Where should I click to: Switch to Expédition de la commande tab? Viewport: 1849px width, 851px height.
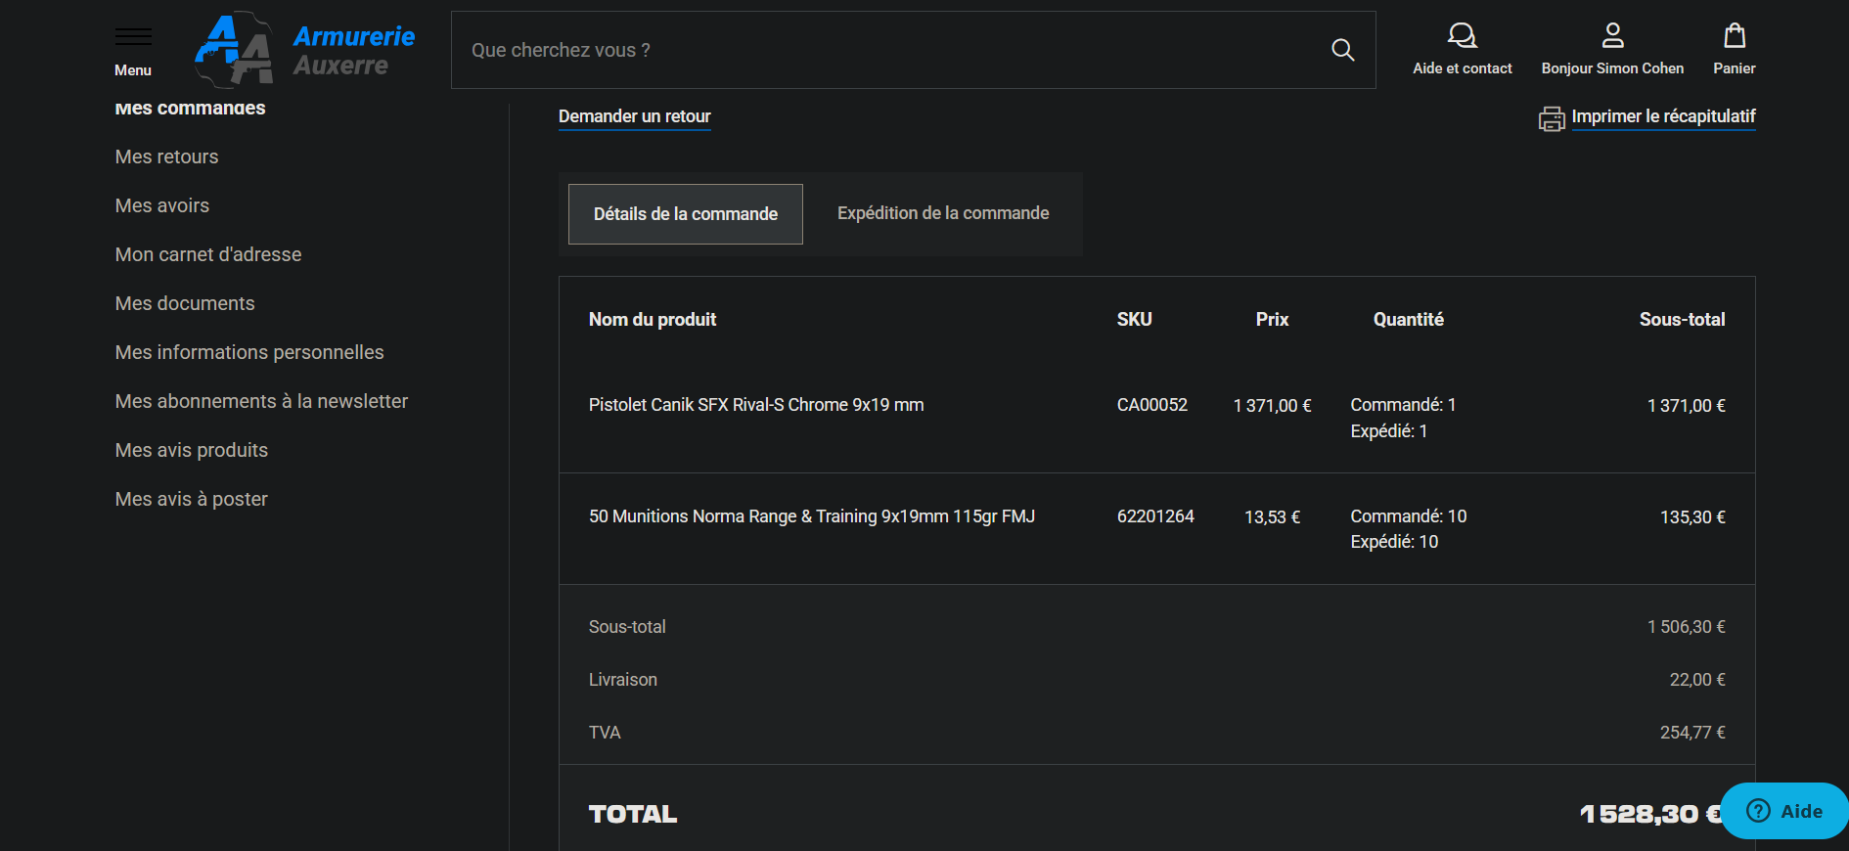click(943, 213)
